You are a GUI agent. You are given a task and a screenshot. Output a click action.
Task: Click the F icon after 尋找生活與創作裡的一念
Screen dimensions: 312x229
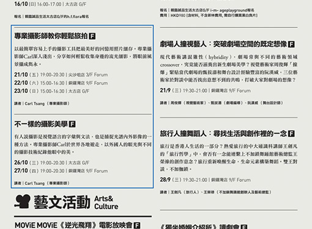pos(291,134)
